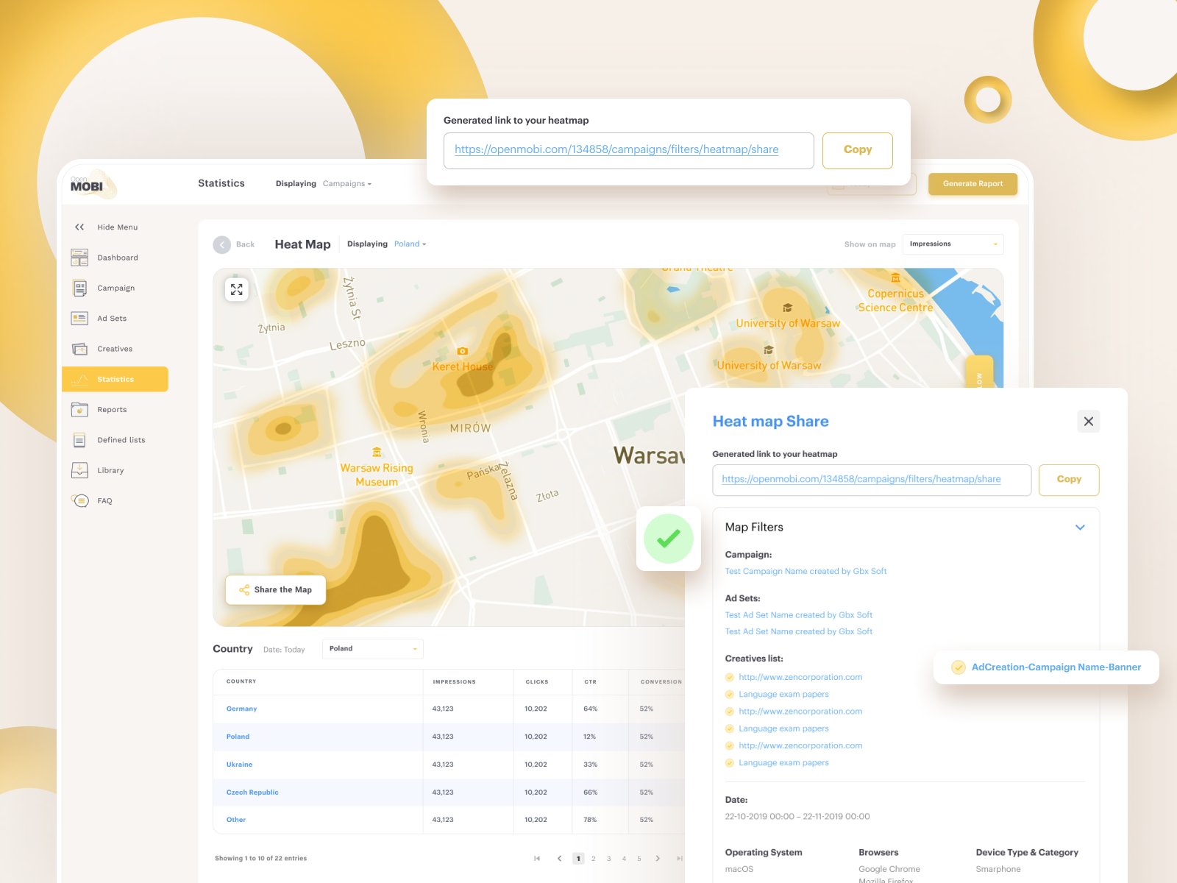Go to previous page of table entries

[x=559, y=859]
